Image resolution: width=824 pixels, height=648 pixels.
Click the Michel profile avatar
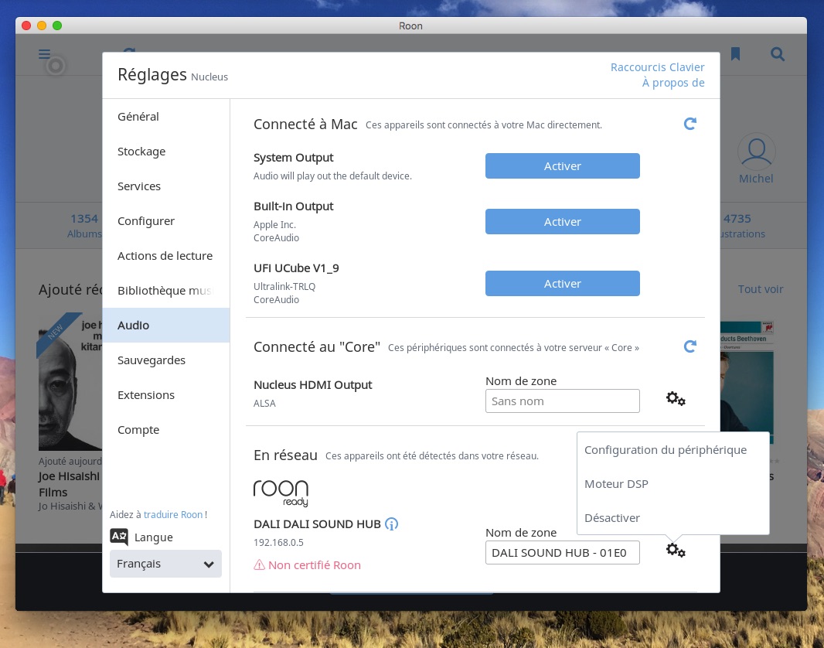(756, 152)
